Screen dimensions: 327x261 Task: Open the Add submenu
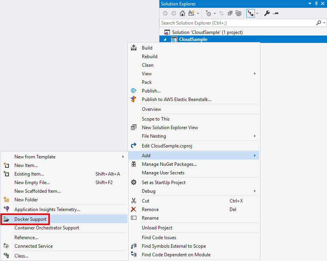tap(194, 156)
